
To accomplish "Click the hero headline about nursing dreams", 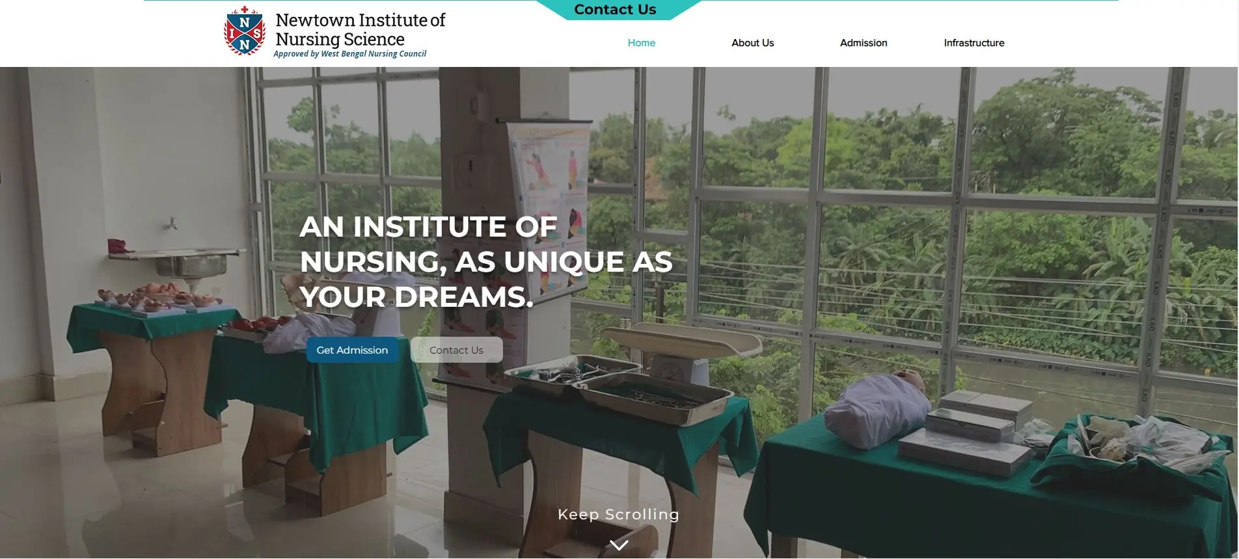I will [485, 262].
